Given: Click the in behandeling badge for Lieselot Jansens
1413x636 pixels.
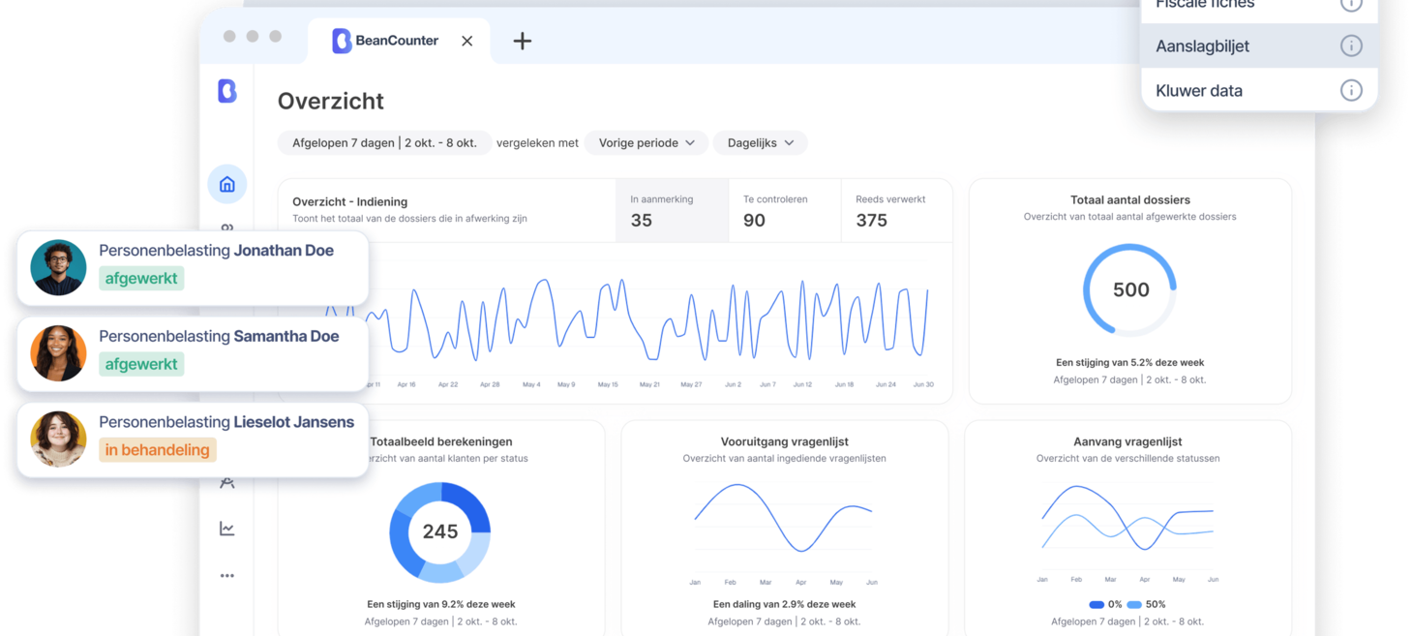Looking at the screenshot, I should pos(157,450).
